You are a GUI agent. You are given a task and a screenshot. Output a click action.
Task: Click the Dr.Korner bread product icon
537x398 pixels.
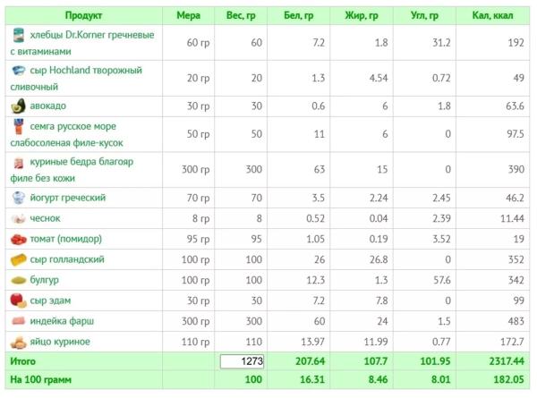point(18,35)
